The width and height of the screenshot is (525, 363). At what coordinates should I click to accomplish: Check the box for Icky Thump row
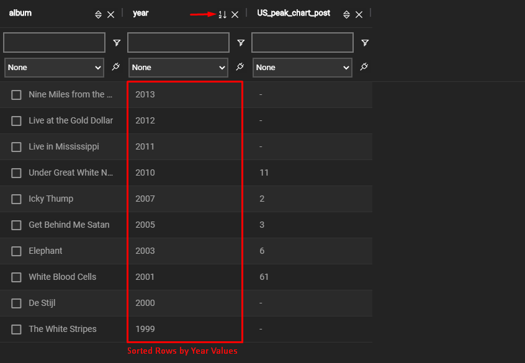[16, 199]
